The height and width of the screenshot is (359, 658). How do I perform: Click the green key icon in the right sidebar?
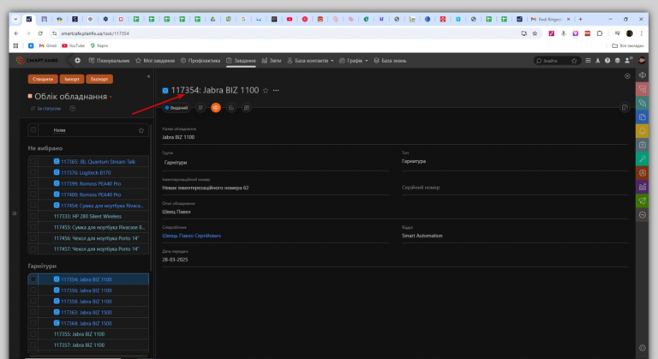(643, 159)
